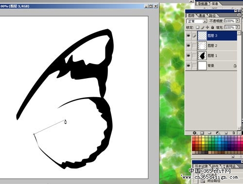
Task: Create new swatch icon below the Swatches grid
Action: tap(233, 156)
